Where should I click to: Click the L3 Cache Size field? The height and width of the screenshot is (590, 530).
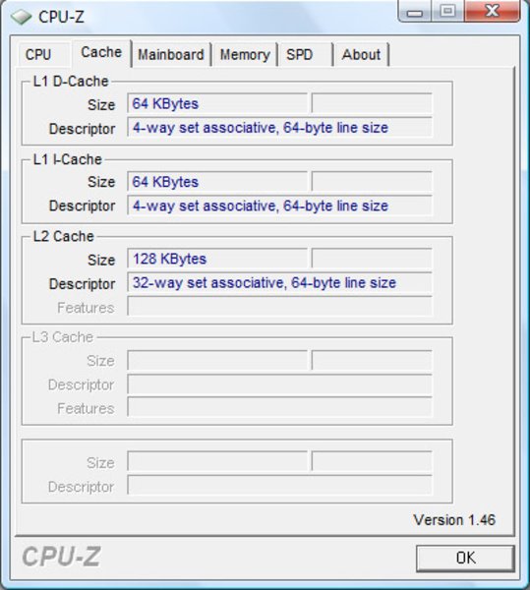point(217,361)
